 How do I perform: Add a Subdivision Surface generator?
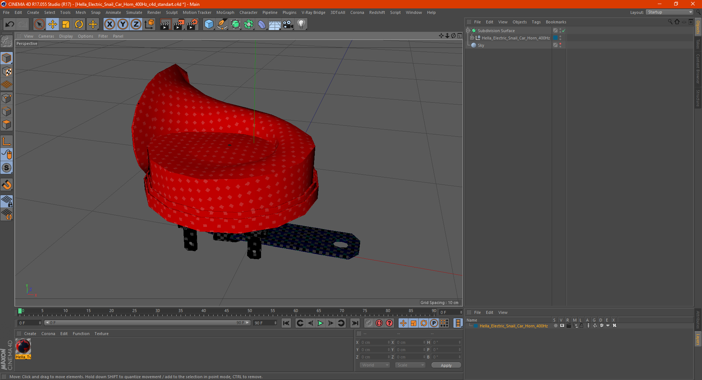(235, 24)
